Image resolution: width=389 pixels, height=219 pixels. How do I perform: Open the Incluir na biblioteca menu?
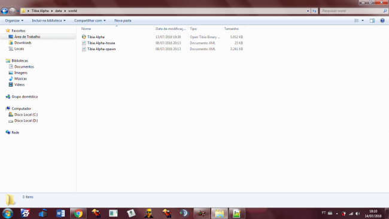click(48, 20)
